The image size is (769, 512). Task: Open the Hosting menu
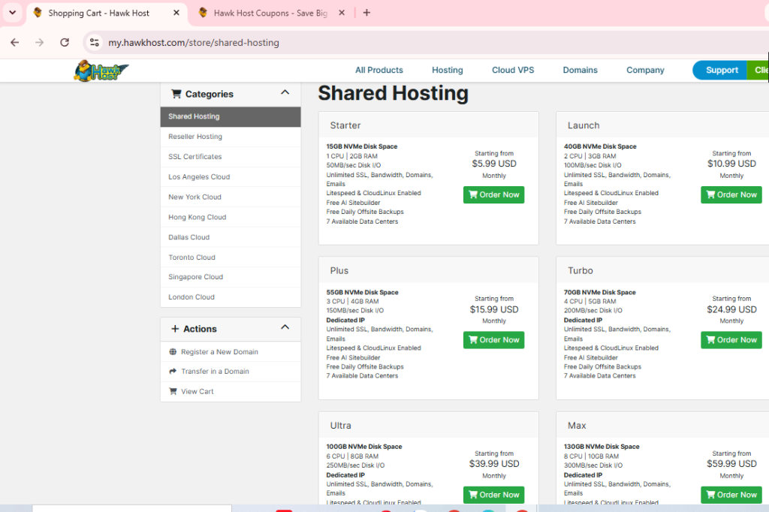pos(448,70)
